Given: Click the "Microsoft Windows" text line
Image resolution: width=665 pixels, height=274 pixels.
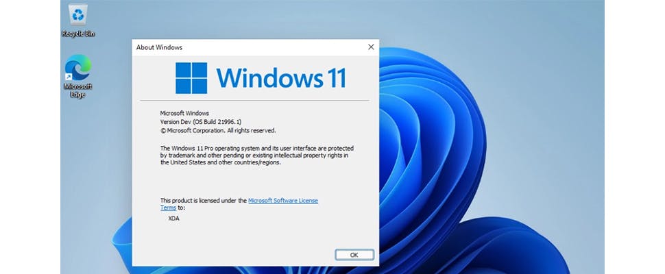Looking at the screenshot, I should pos(184,113).
